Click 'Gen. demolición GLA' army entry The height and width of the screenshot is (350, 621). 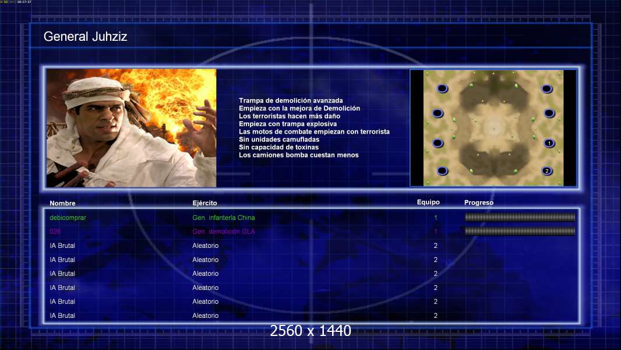click(223, 232)
